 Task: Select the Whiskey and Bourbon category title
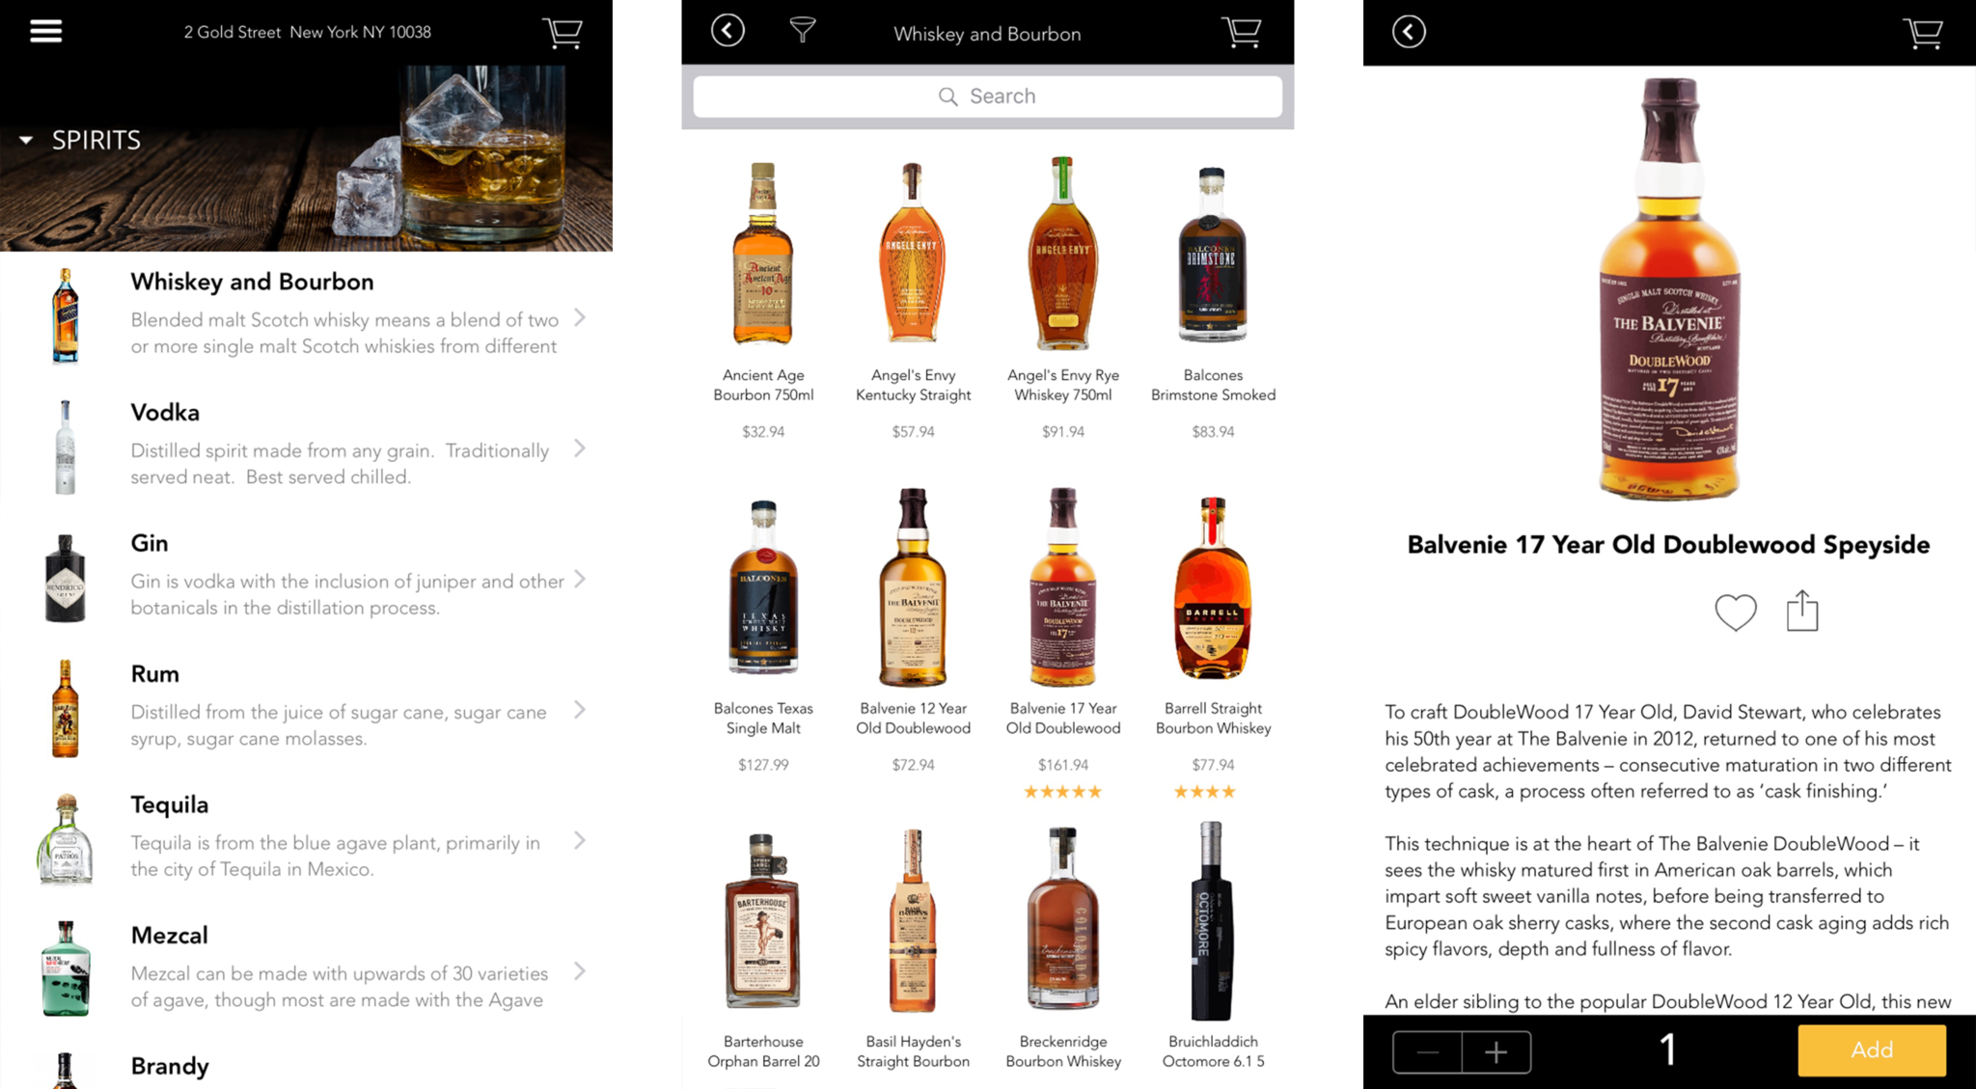252,282
